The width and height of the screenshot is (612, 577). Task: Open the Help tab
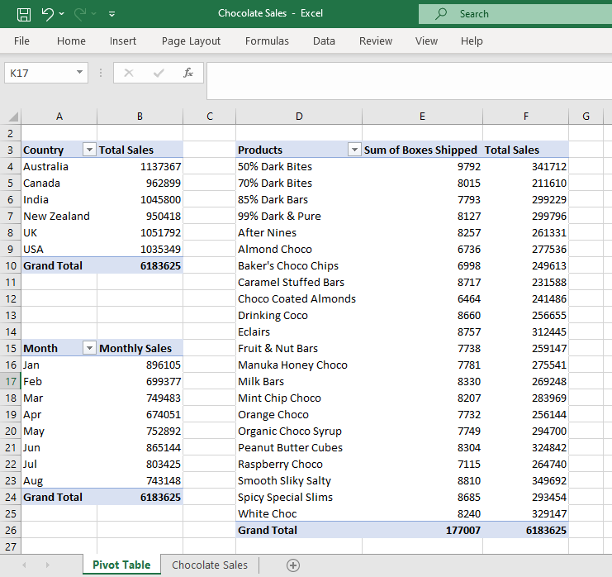click(472, 41)
